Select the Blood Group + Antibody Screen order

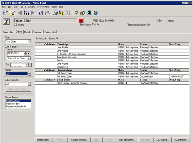[112, 83]
